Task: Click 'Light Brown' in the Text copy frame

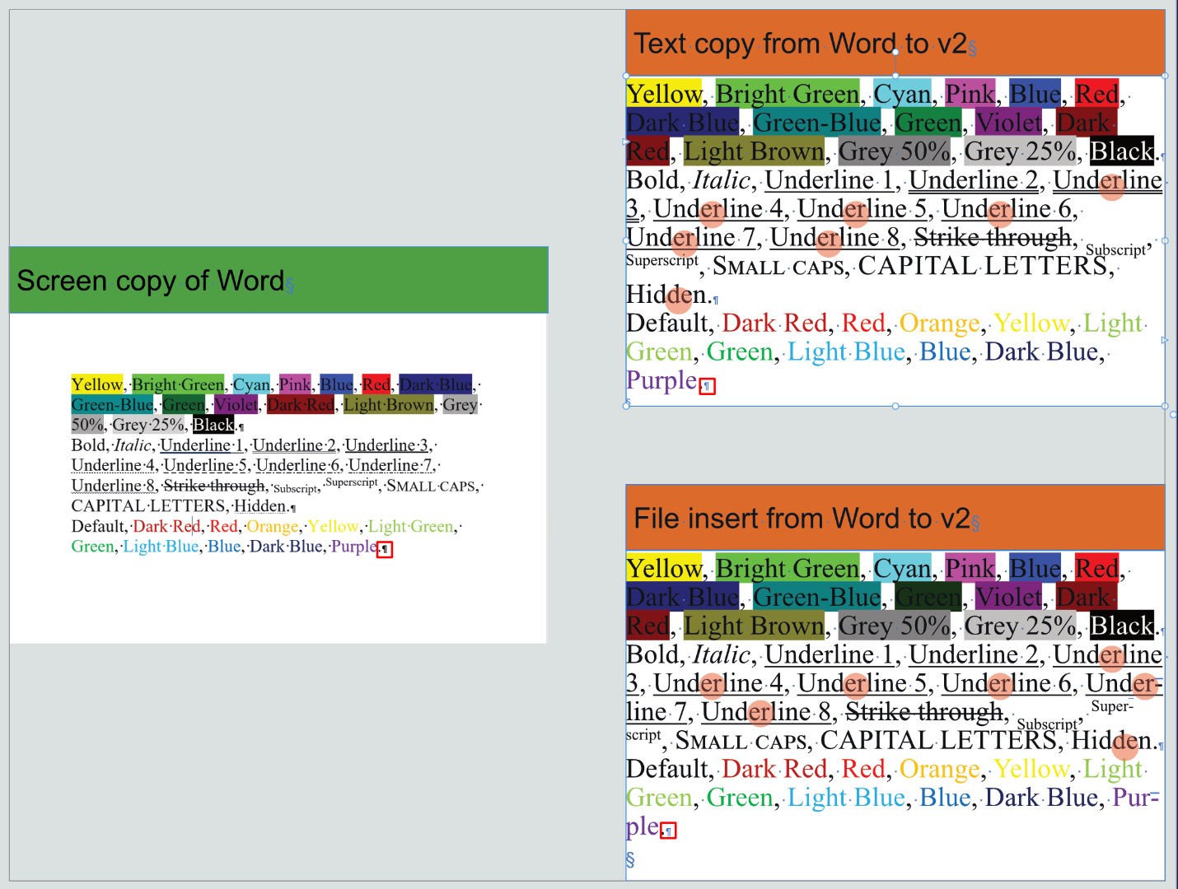Action: click(754, 151)
